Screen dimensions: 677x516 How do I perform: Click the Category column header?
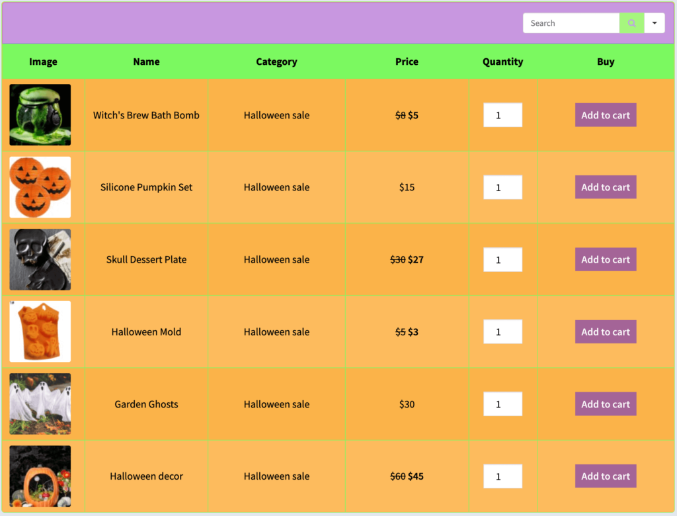(x=276, y=61)
